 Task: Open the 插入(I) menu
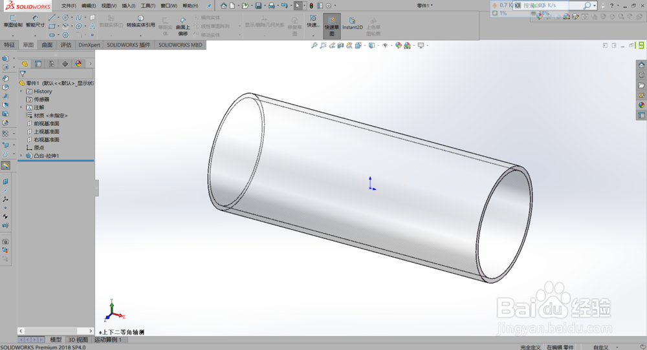point(129,6)
